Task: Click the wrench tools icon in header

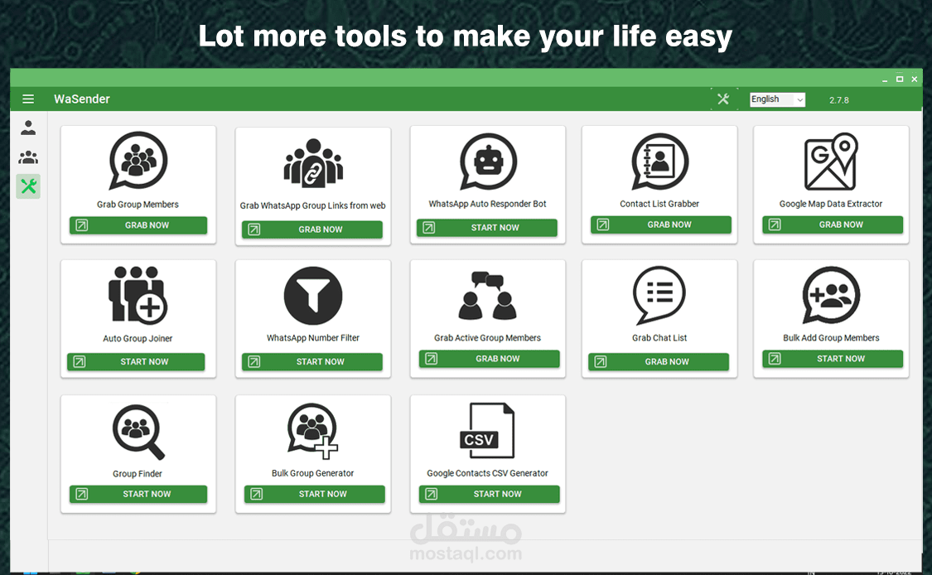Action: click(722, 99)
